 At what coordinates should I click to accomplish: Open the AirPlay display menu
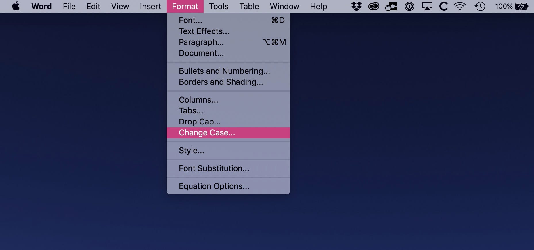(x=427, y=6)
